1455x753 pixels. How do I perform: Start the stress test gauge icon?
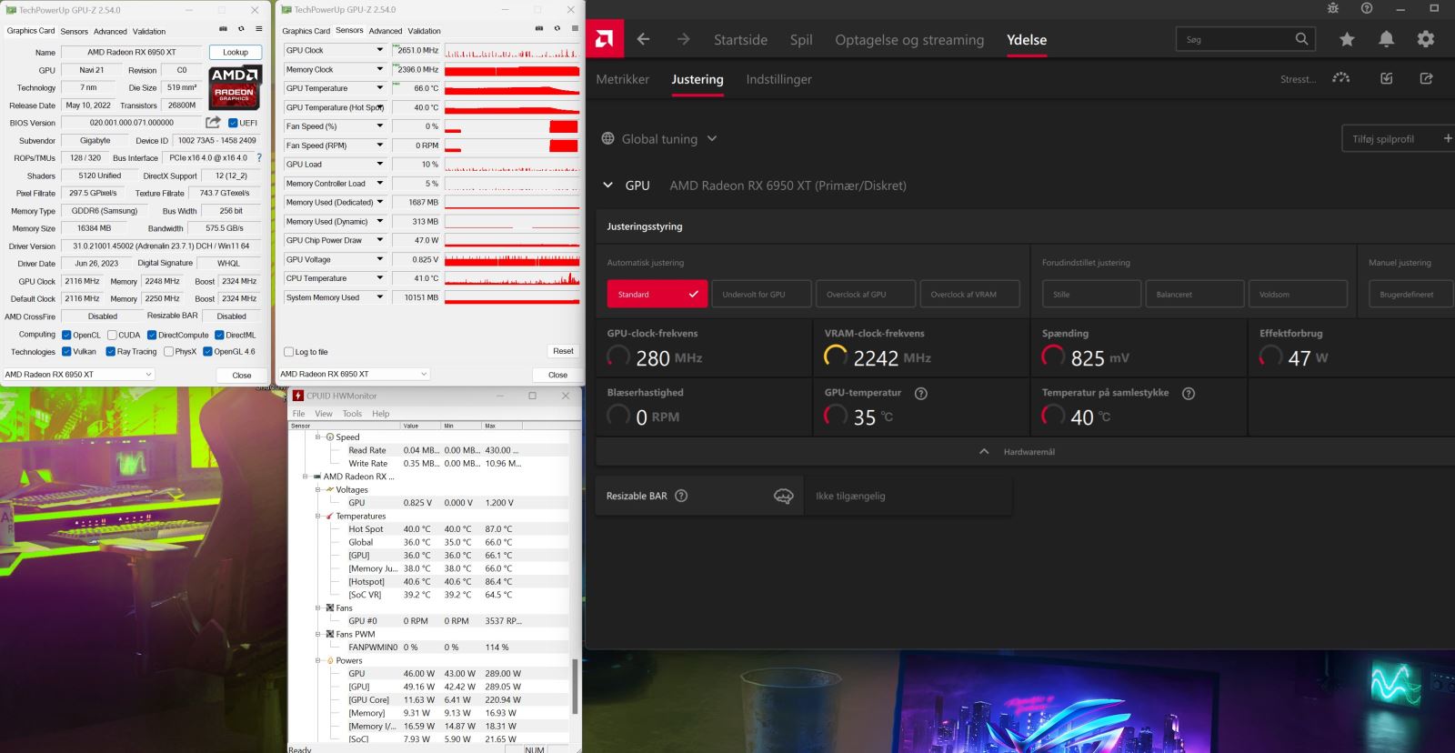[x=1341, y=78]
